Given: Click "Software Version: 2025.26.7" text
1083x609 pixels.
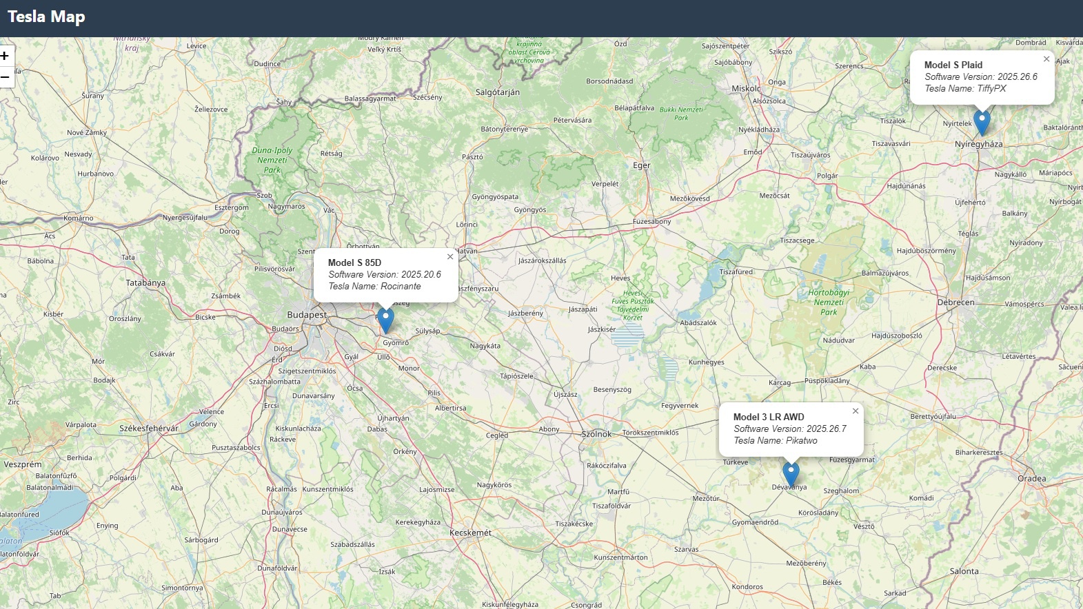Looking at the screenshot, I should 790,429.
